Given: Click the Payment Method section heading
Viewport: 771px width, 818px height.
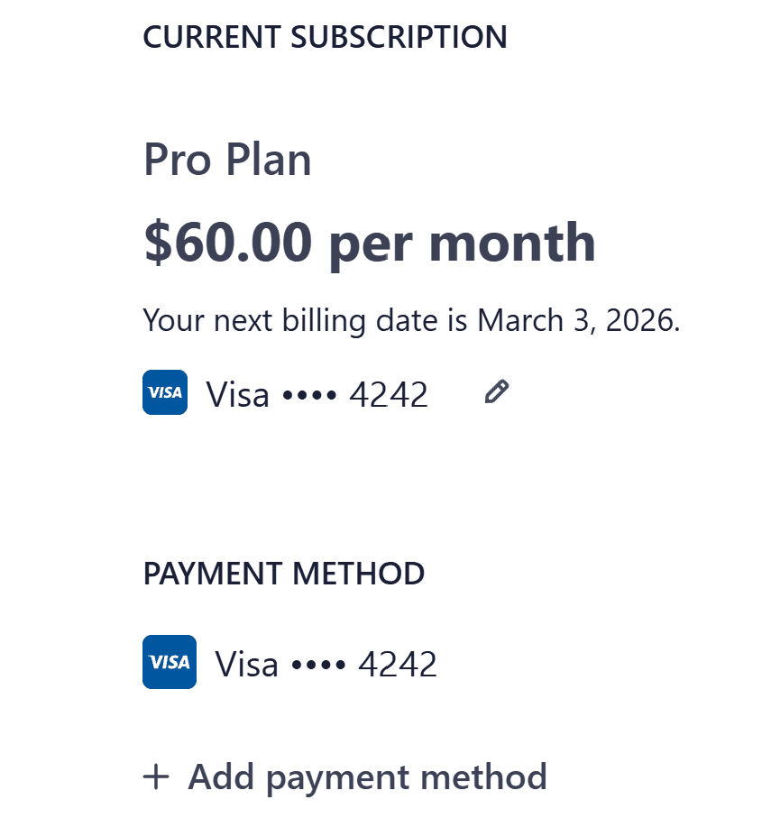Looking at the screenshot, I should click(x=283, y=573).
